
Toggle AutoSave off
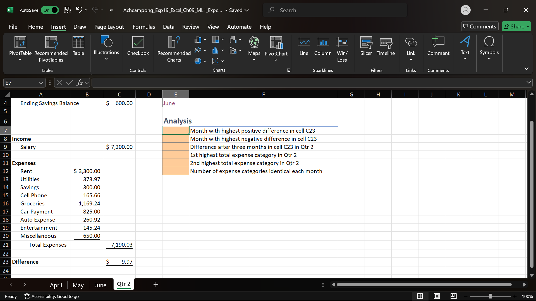[50, 10]
